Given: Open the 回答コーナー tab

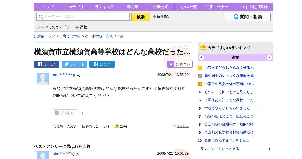Looking at the screenshot, I should (217, 7).
